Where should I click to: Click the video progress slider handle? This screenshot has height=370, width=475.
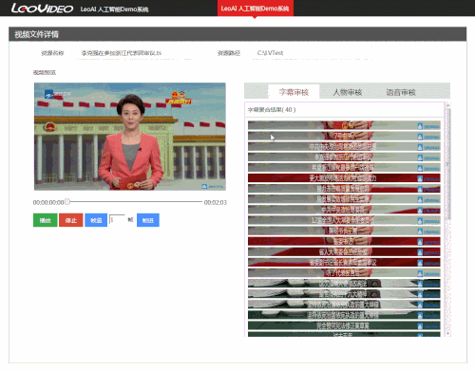(x=67, y=201)
